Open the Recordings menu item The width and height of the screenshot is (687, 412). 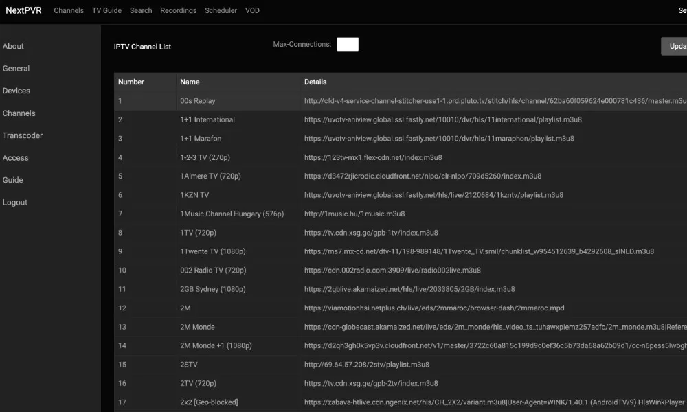(x=178, y=10)
